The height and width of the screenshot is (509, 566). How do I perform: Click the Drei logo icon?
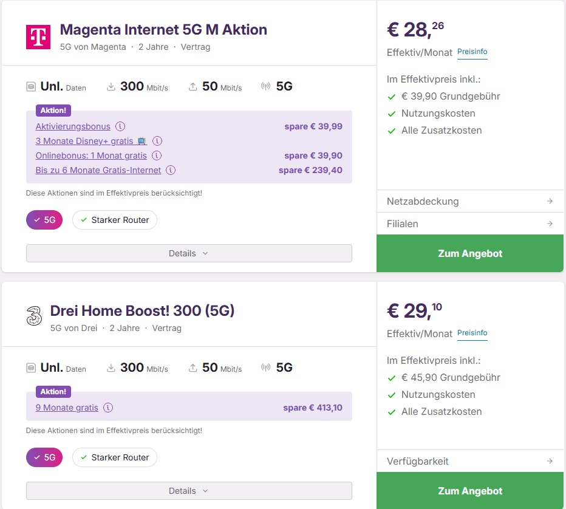pyautogui.click(x=33, y=316)
